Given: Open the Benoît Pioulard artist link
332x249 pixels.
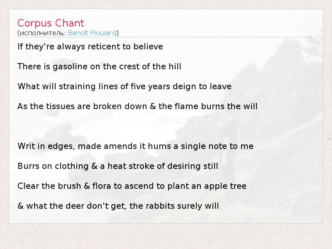Looking at the screenshot, I should [x=92, y=33].
